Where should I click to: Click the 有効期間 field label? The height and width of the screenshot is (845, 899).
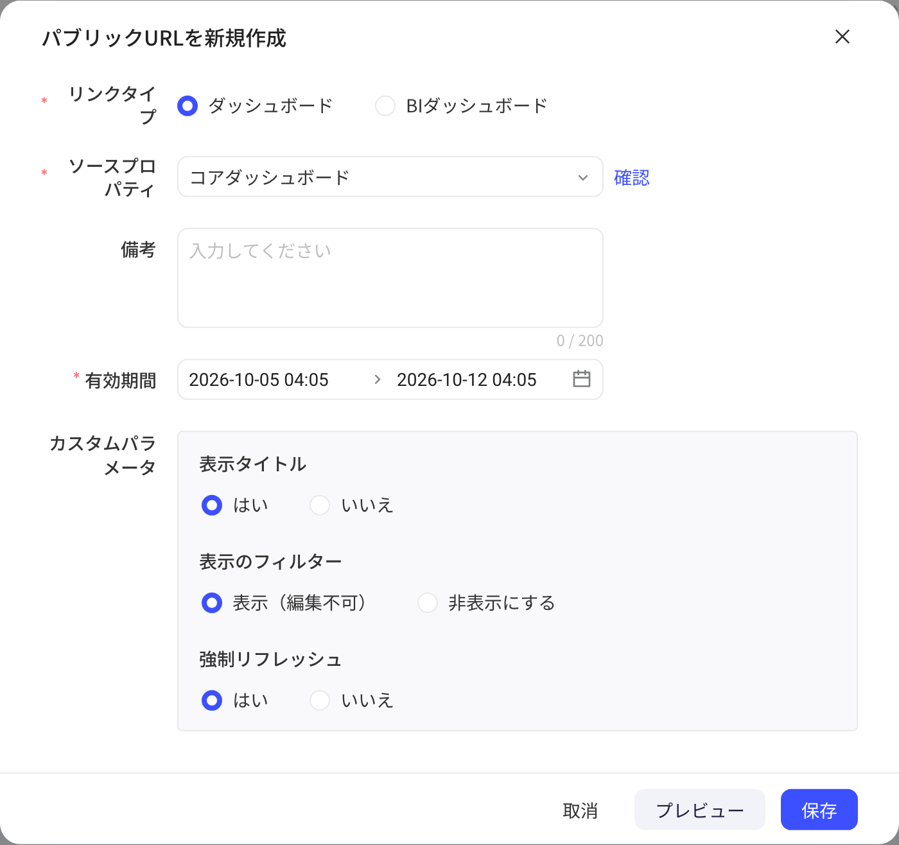121,381
